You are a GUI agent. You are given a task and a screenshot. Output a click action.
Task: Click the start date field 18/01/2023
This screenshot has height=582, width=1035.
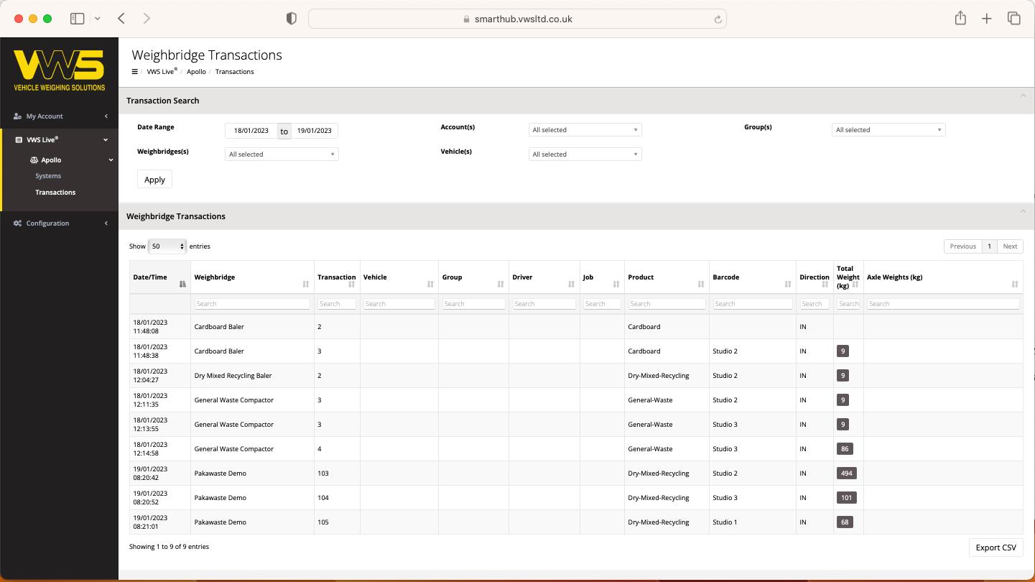click(251, 131)
